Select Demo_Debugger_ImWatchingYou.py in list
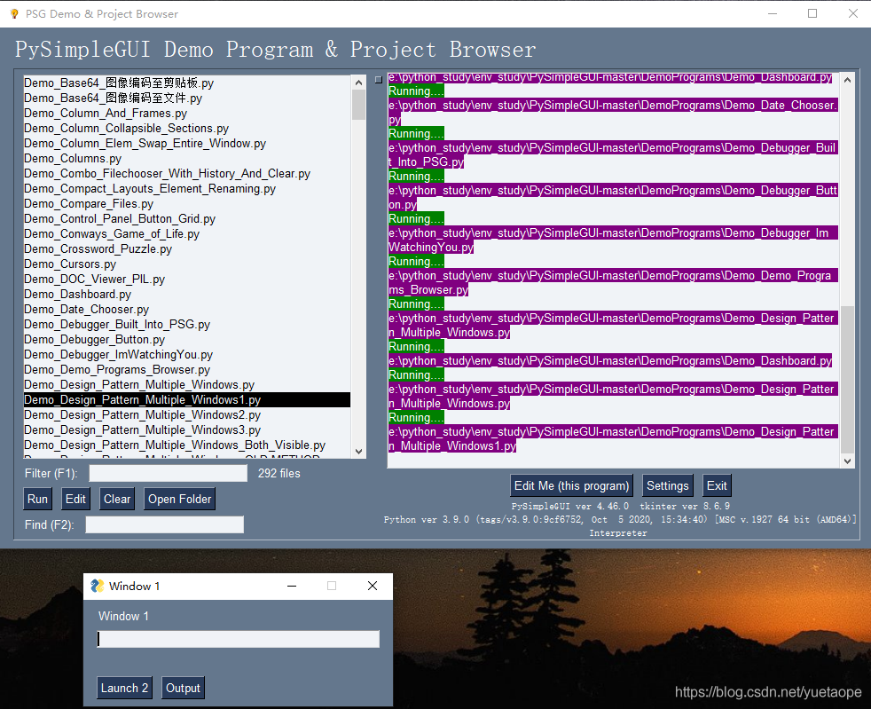The height and width of the screenshot is (709, 871). pyautogui.click(x=187, y=355)
